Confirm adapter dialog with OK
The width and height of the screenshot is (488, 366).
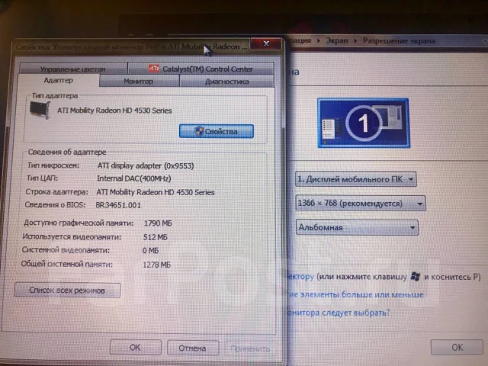(136, 348)
